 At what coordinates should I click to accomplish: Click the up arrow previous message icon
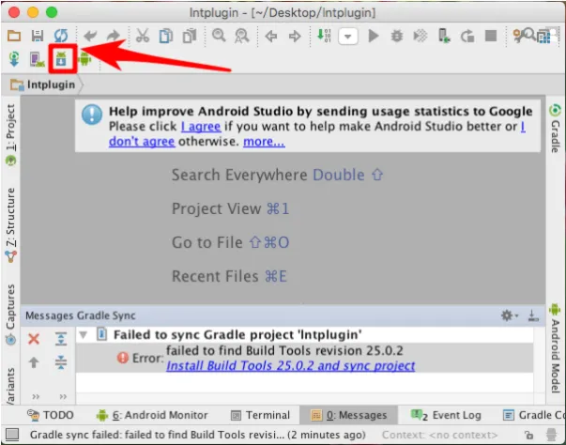pos(34,362)
